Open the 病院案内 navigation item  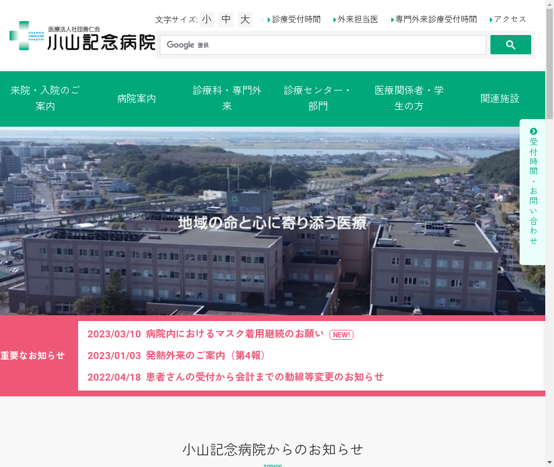tap(136, 99)
